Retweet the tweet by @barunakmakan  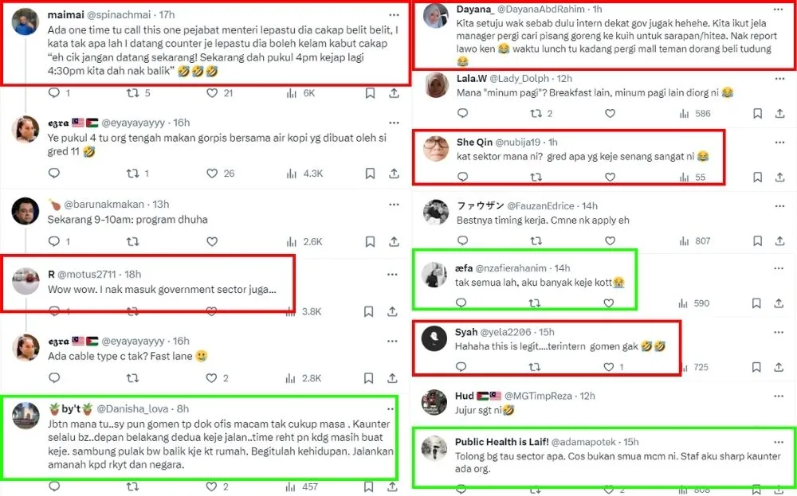(x=133, y=241)
